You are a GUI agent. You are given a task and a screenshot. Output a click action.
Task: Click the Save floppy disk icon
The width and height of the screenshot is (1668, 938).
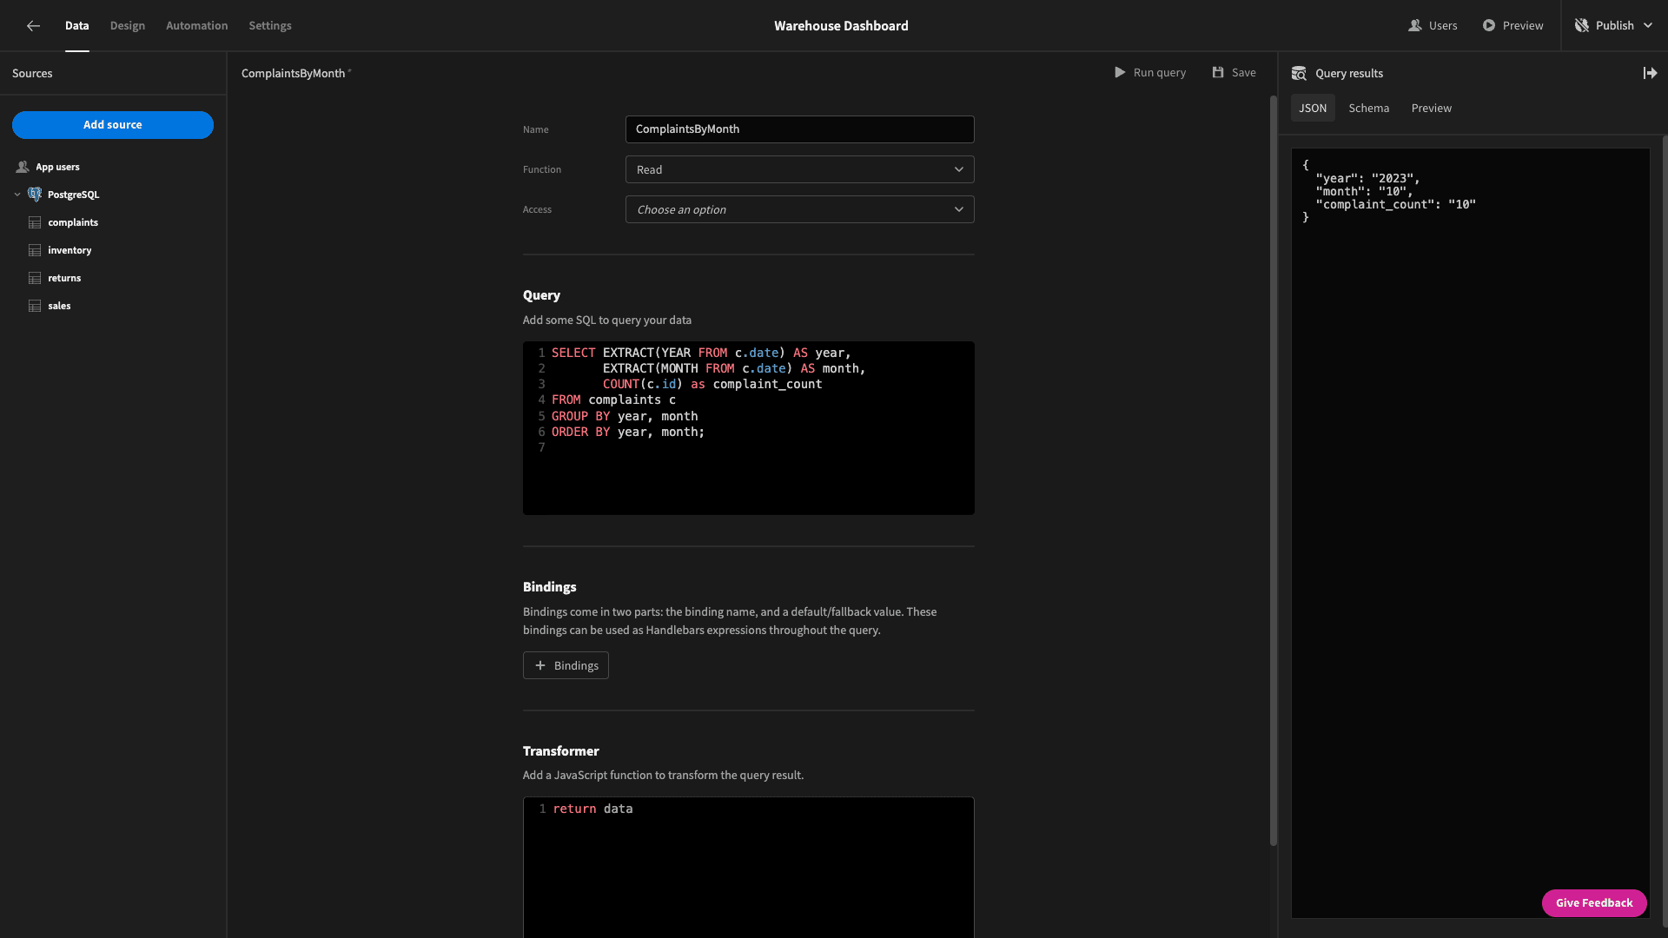[1218, 73]
